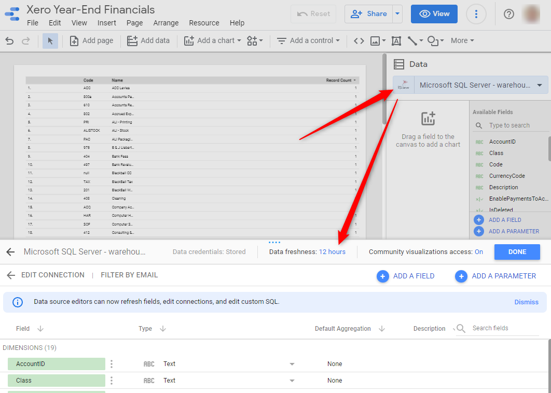
Task: Open the Add a chart dropdown
Action: tap(213, 40)
